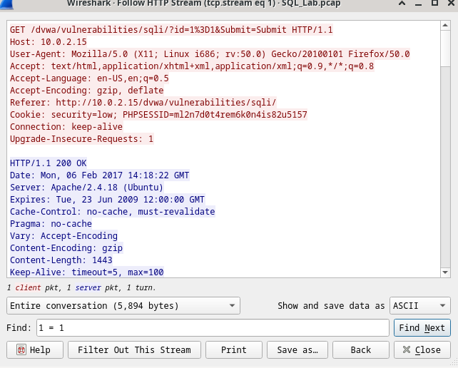Click the Wireshark shark fin title icon
The height and width of the screenshot is (368, 458).
pyautogui.click(x=6, y=4)
